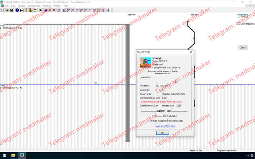Image resolution: width=255 pixels, height=159 pixels.
Task: Click the plot icon labeled p
Action: [81, 10]
